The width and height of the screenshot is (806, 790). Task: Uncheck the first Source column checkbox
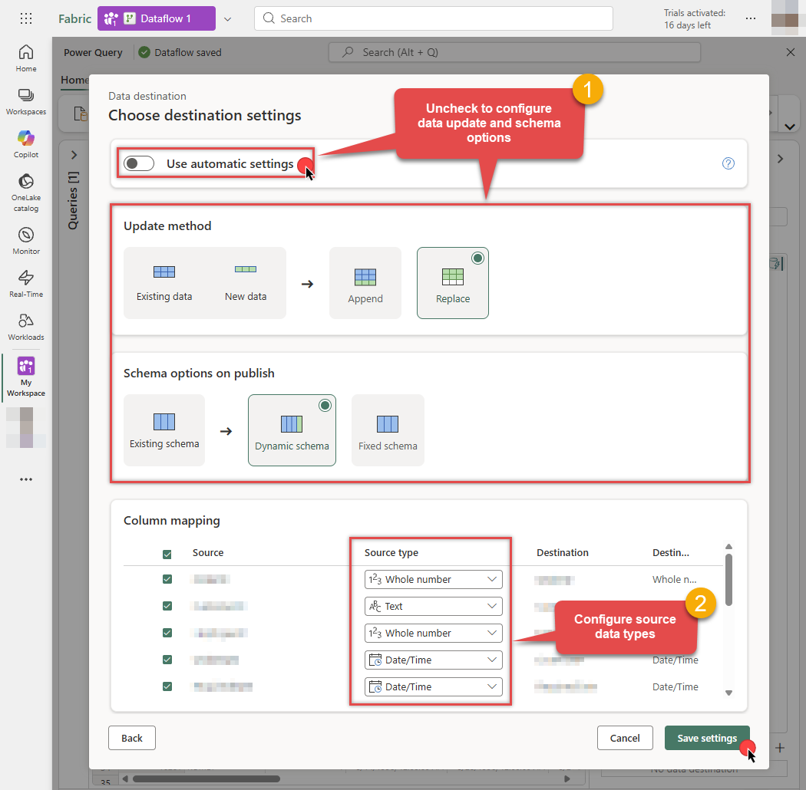pyautogui.click(x=167, y=579)
